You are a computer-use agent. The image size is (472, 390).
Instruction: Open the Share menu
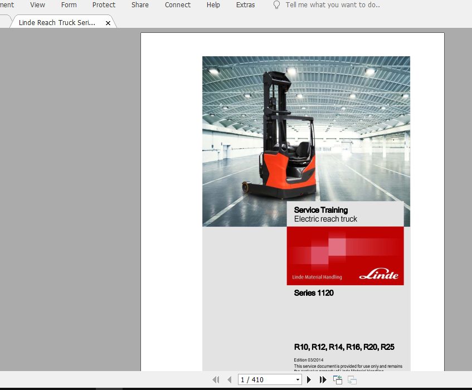140,5
